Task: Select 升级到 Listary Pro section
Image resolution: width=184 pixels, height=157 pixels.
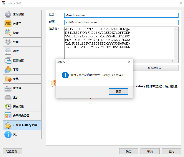Action: point(22,125)
